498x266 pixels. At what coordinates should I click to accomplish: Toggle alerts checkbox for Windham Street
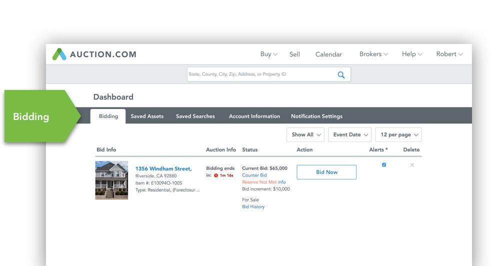coord(384,165)
